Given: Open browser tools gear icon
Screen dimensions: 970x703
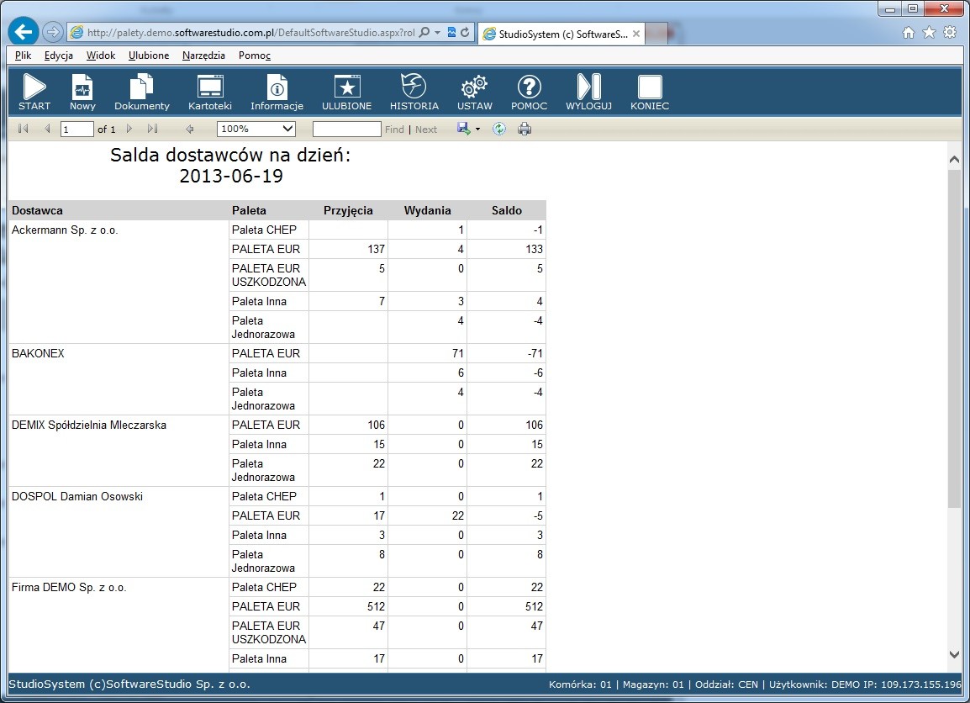Looking at the screenshot, I should (x=950, y=32).
